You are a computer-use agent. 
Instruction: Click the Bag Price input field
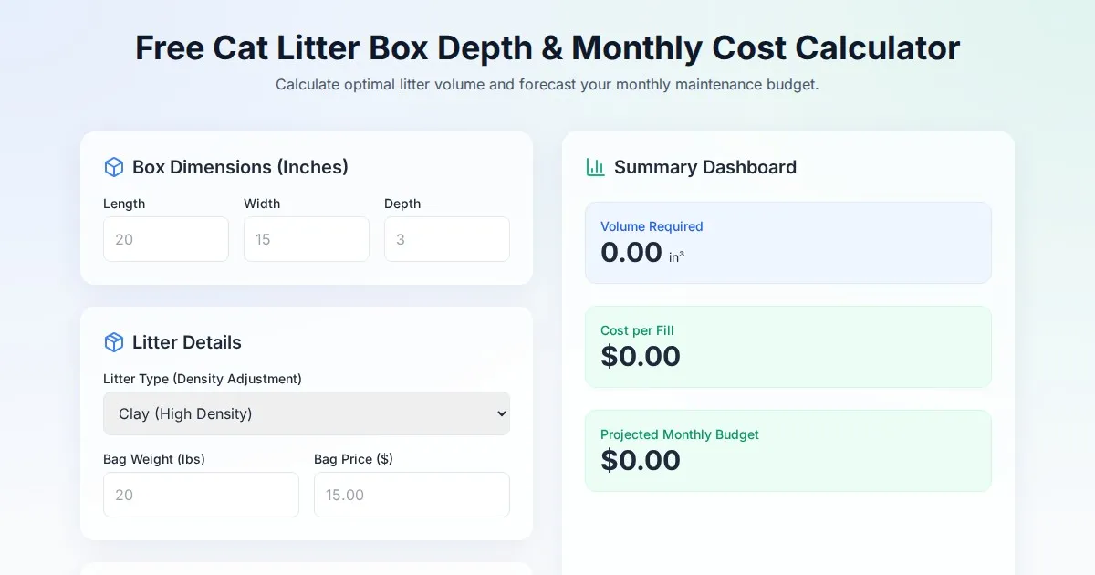point(412,495)
